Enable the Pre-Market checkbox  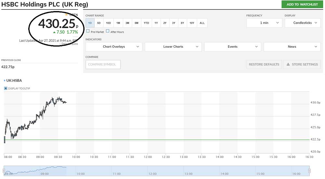[88, 31]
